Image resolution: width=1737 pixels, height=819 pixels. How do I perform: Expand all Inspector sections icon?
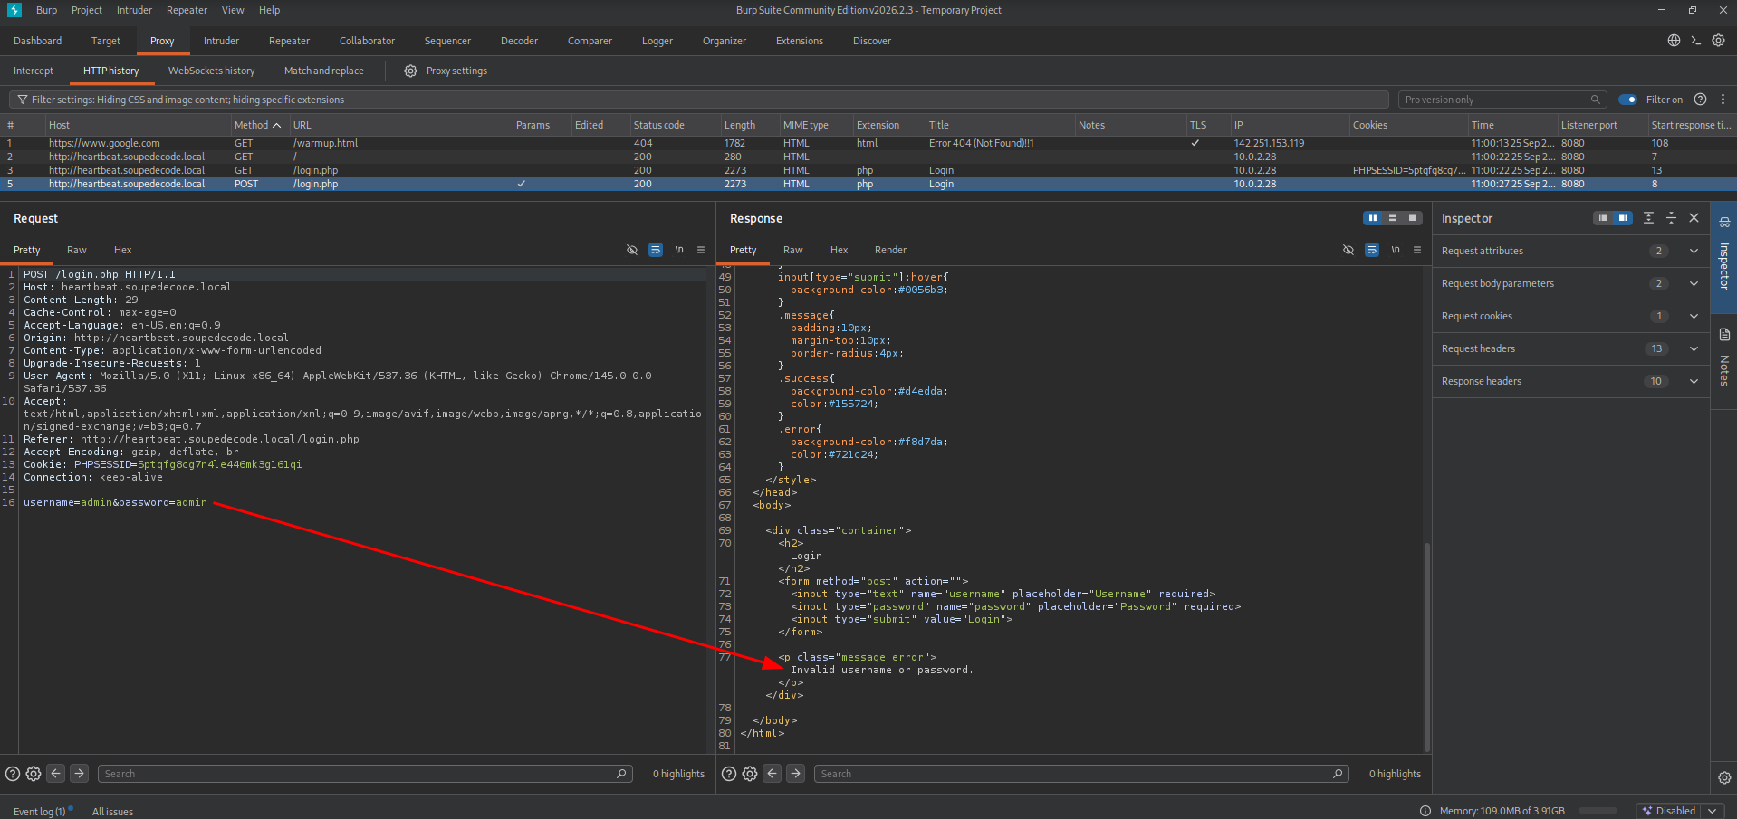pyautogui.click(x=1648, y=218)
